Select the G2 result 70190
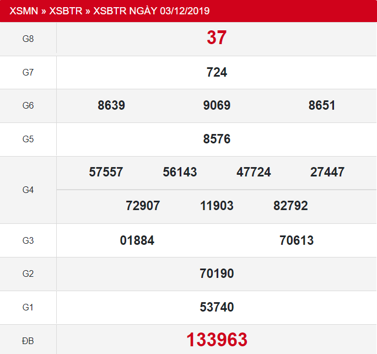Screen dimensions: 377x354 (x=217, y=273)
